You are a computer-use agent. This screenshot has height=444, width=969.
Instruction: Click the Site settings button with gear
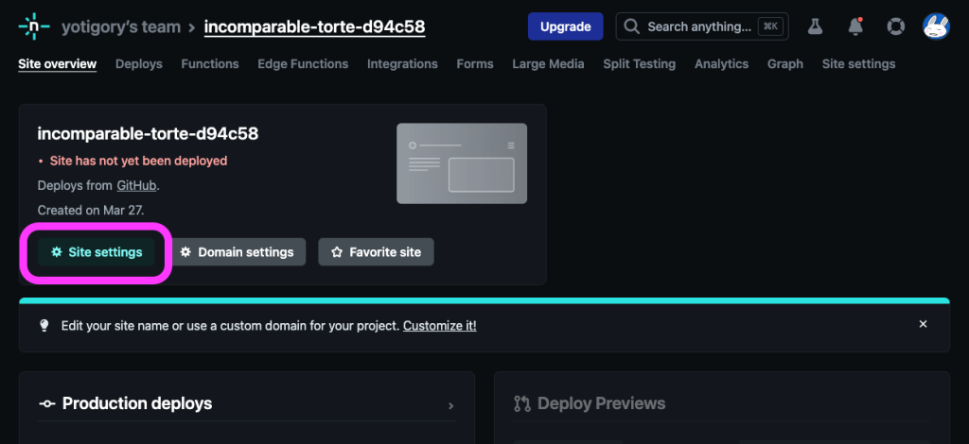point(97,252)
